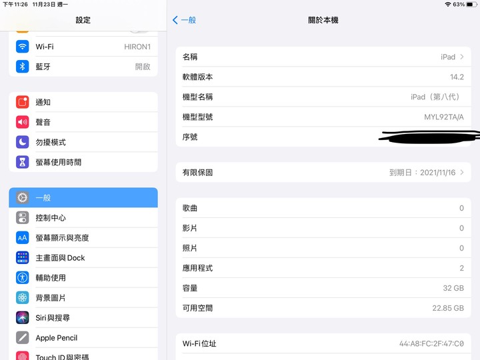Tap the 照片 count row
Image resolution: width=480 pixels, height=360 pixels.
[x=323, y=248]
